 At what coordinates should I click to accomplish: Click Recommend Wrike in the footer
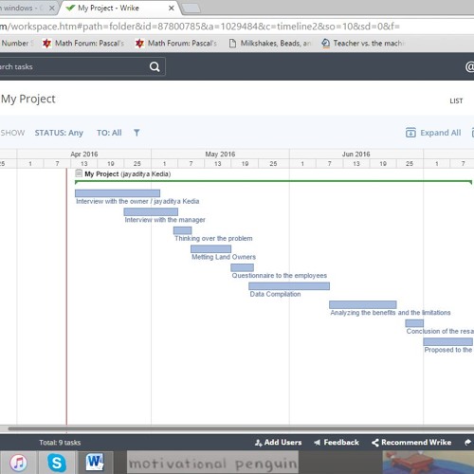(x=411, y=443)
